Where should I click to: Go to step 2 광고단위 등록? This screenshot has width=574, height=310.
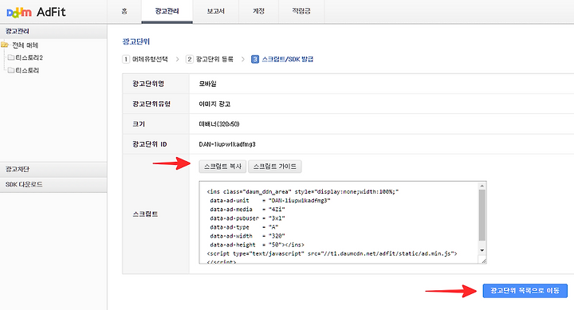point(210,59)
